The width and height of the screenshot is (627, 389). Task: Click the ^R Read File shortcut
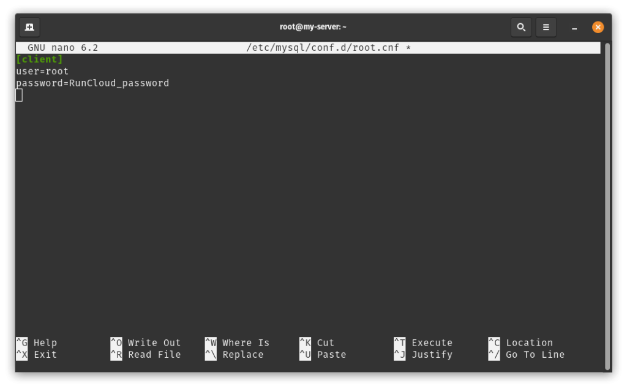click(146, 355)
